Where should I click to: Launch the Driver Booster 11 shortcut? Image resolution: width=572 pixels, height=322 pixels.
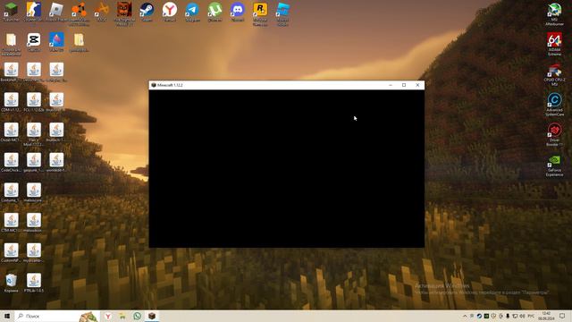point(554,131)
